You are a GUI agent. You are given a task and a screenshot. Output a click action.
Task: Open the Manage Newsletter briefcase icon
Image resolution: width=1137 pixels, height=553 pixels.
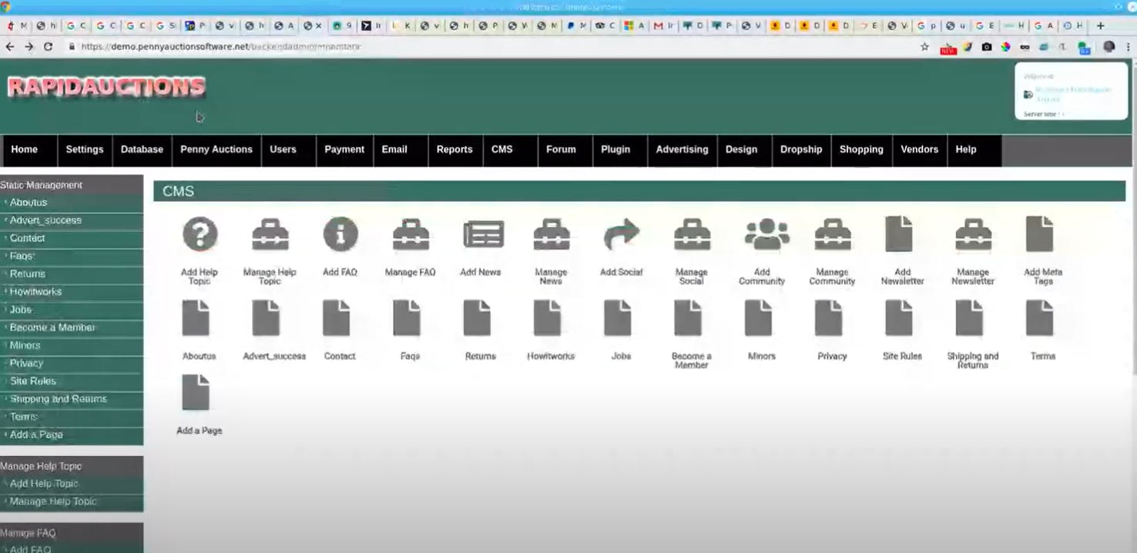click(973, 235)
